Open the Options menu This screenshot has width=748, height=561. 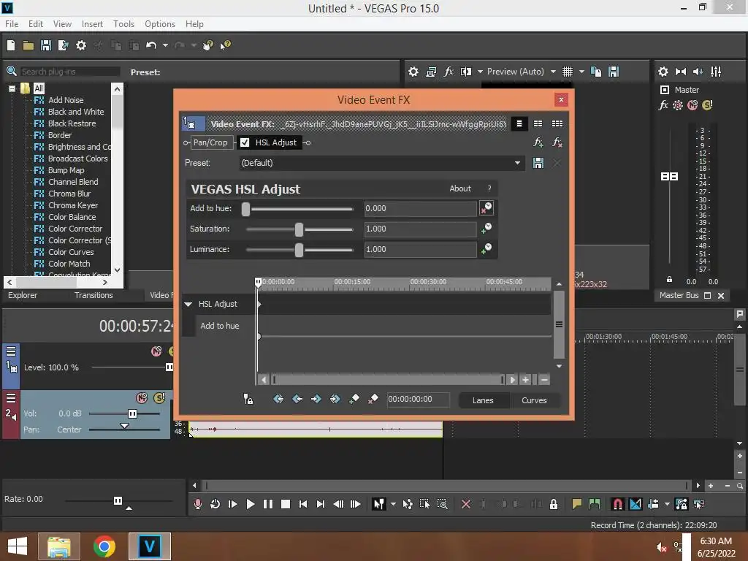point(160,24)
